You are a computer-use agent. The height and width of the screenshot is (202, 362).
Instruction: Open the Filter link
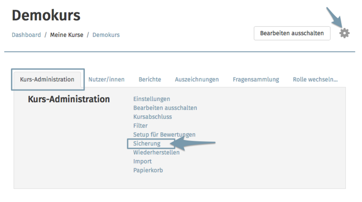click(141, 126)
